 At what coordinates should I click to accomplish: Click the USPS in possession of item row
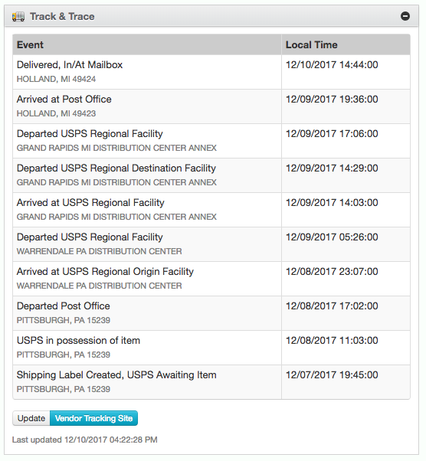coord(211,348)
